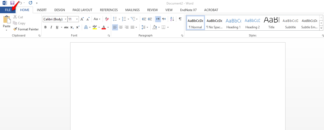Click the Shading paint bucket icon
This screenshot has width=324, height=130.
155,27
